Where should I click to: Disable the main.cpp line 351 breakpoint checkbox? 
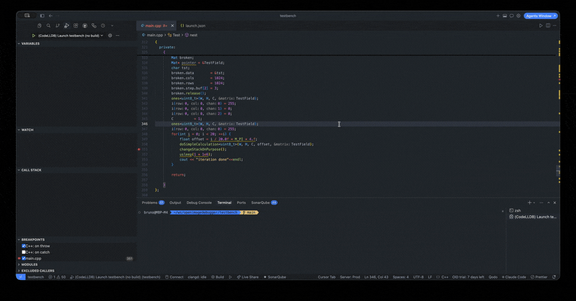click(24, 258)
